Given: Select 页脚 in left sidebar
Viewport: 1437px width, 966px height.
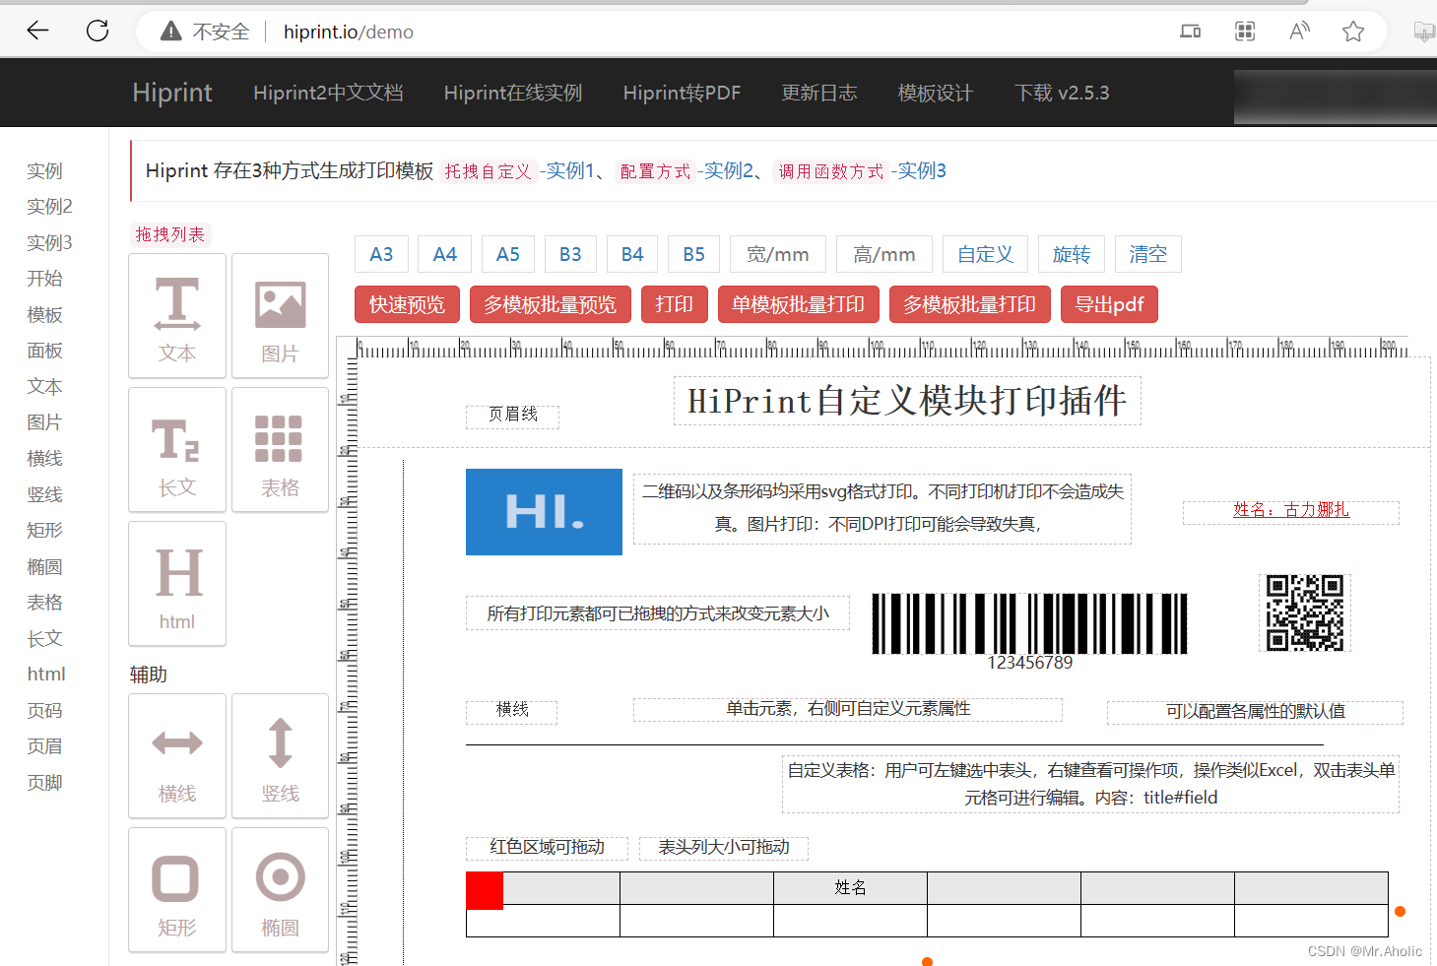Looking at the screenshot, I should click(x=44, y=782).
